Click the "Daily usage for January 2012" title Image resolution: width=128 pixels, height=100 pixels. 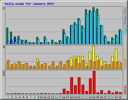click(x=29, y=4)
